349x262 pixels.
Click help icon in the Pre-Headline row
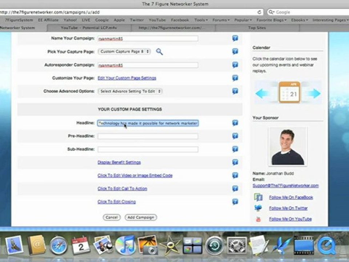[235, 136]
